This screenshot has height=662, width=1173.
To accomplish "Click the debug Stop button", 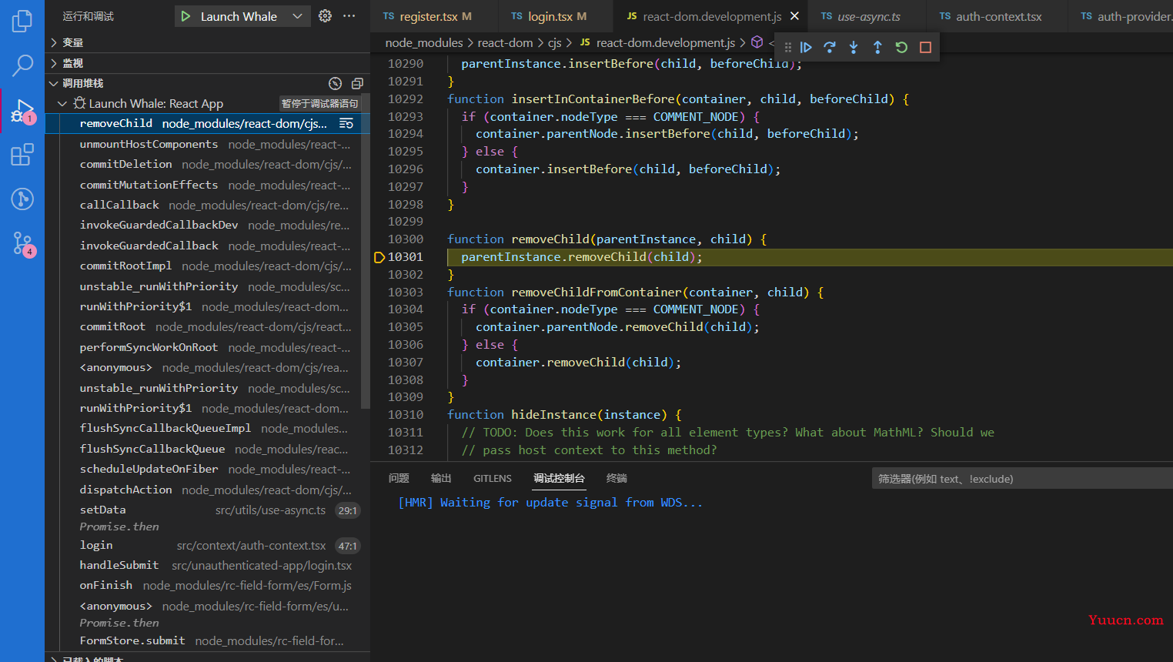I will [925, 48].
